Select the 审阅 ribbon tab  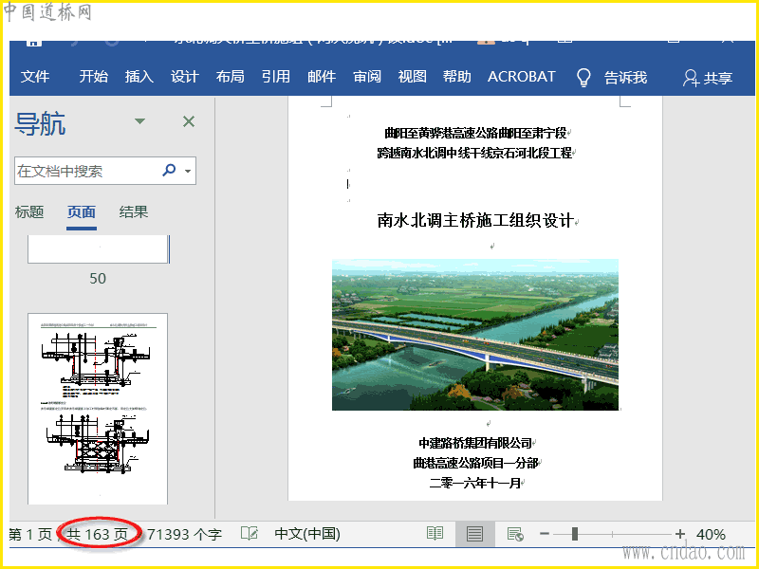click(367, 77)
